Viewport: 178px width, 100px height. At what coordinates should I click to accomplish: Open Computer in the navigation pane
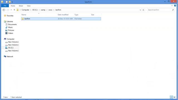pyautogui.click(x=11, y=39)
